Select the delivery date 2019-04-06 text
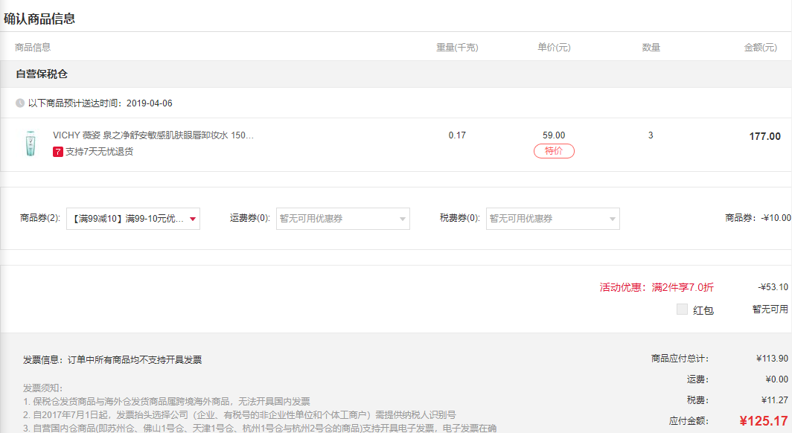The image size is (792, 433). point(150,103)
